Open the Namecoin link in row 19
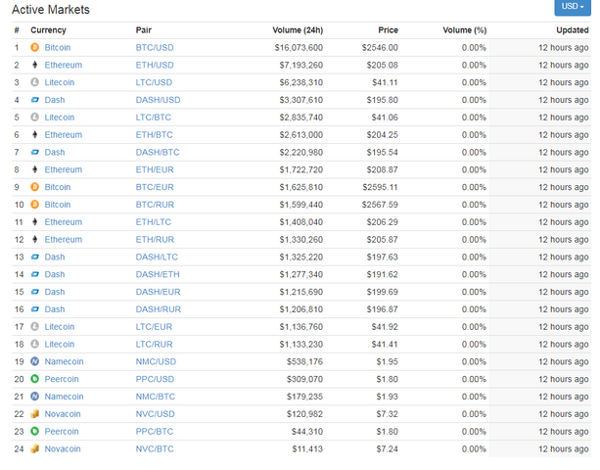 pos(64,361)
